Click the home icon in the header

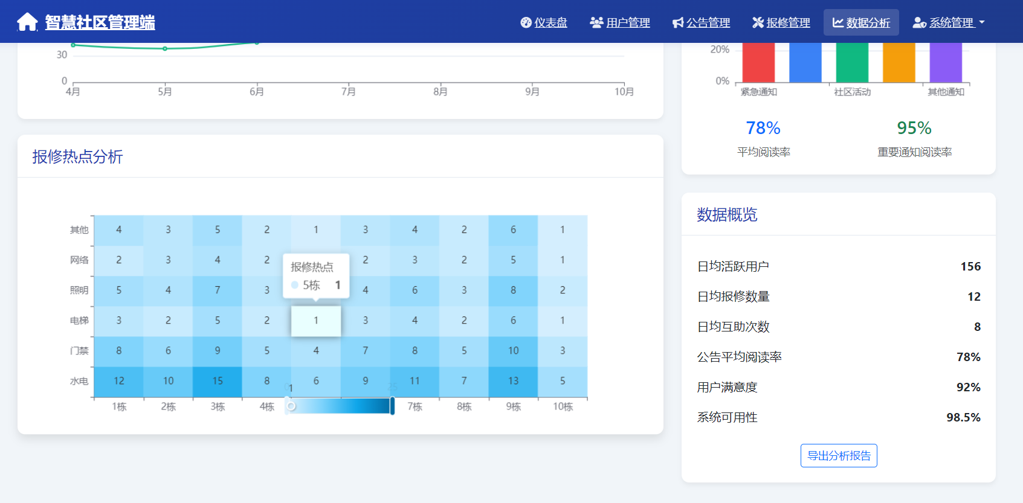tap(27, 22)
